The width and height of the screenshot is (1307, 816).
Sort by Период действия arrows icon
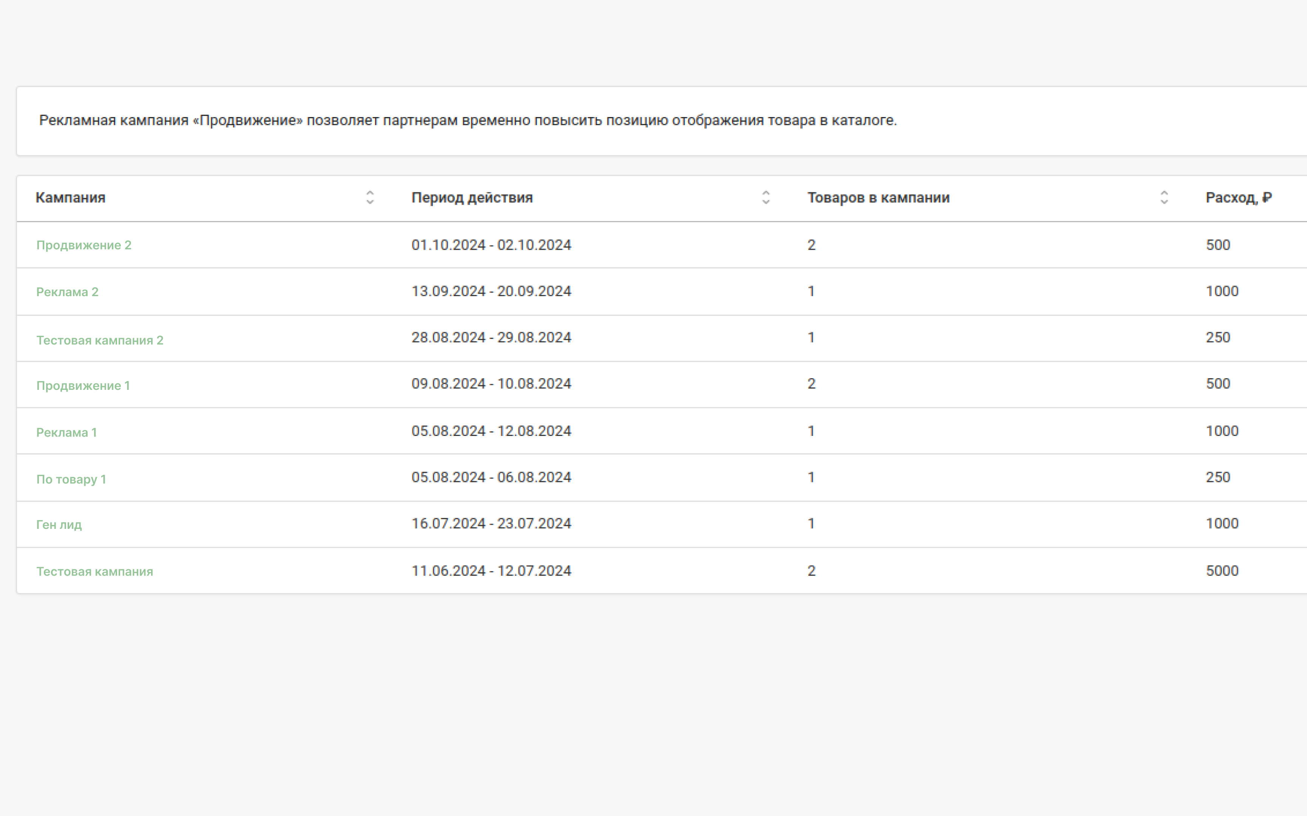[766, 198]
